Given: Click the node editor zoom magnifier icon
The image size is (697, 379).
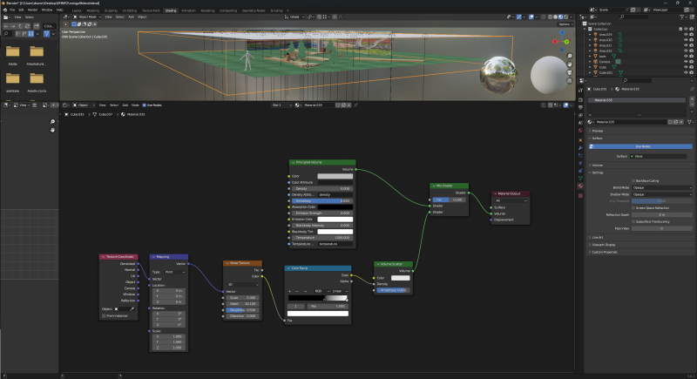Looking at the screenshot, I should point(52,122).
